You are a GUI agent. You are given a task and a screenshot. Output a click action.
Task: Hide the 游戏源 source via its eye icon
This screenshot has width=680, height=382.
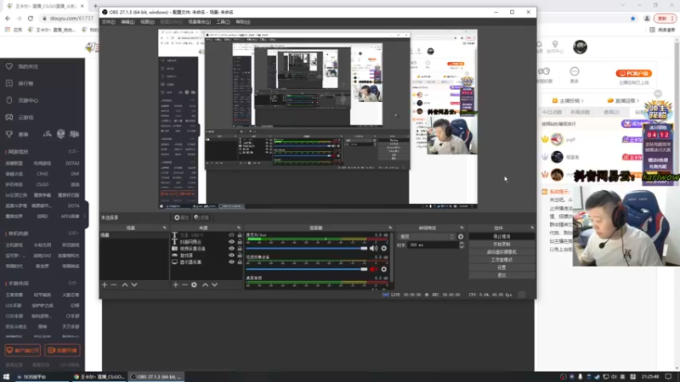pos(231,256)
